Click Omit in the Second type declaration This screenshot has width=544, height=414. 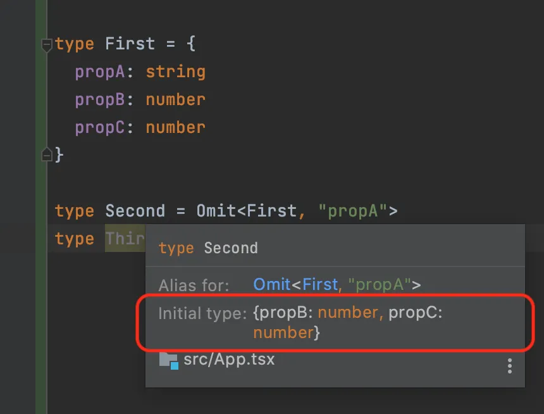tap(216, 211)
